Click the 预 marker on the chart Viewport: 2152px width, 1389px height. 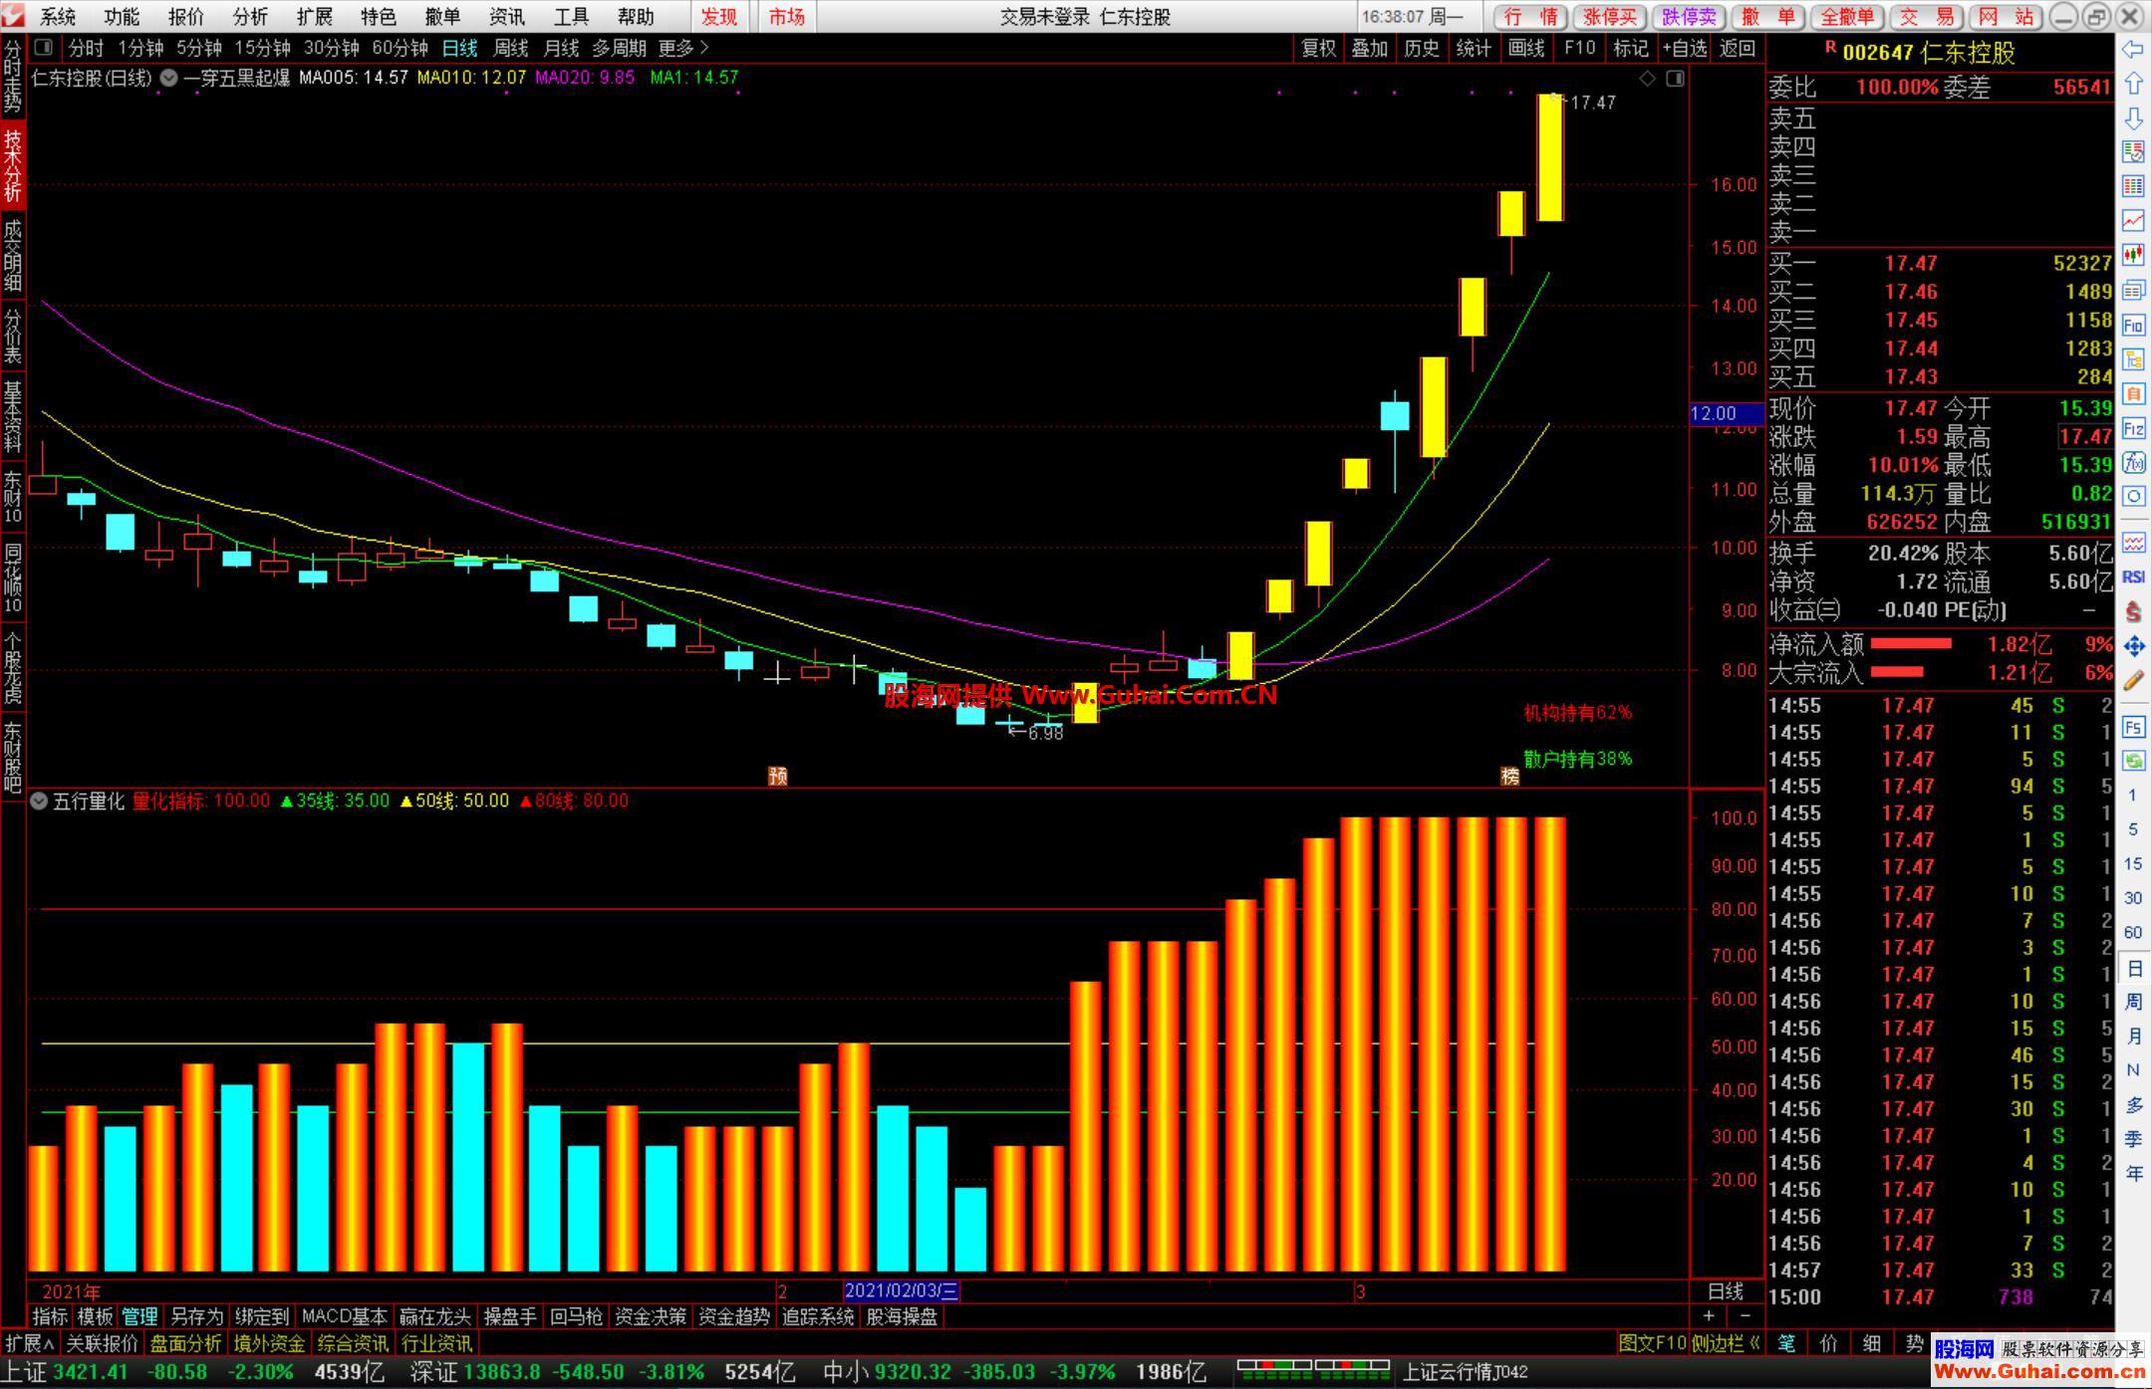[778, 776]
